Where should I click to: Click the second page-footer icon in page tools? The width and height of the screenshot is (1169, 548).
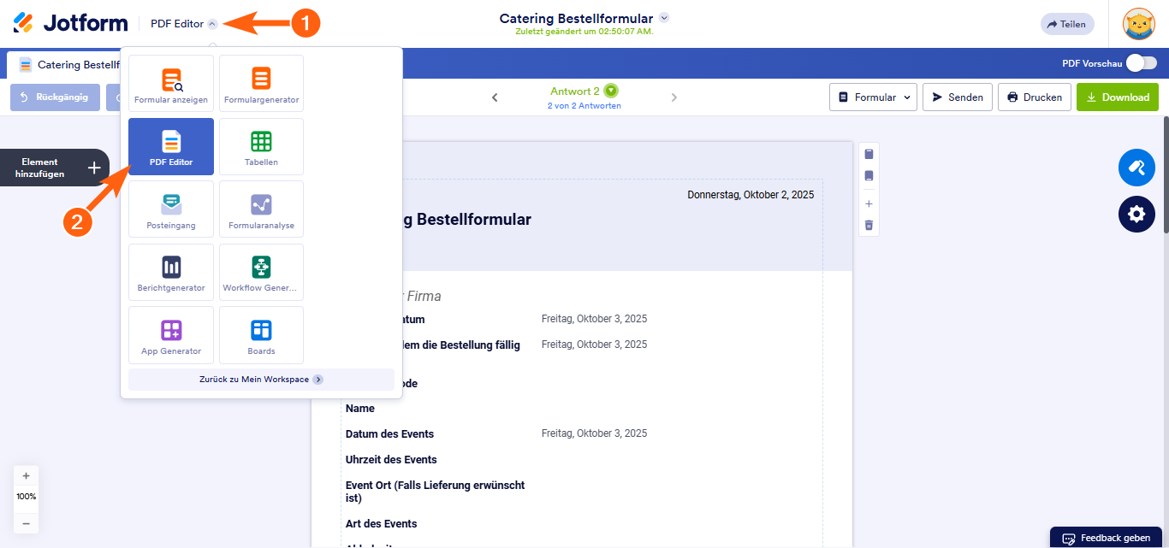869,176
